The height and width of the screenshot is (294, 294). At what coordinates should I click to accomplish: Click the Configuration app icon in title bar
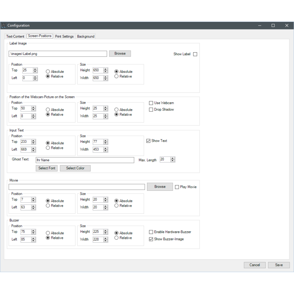coord(4,25)
